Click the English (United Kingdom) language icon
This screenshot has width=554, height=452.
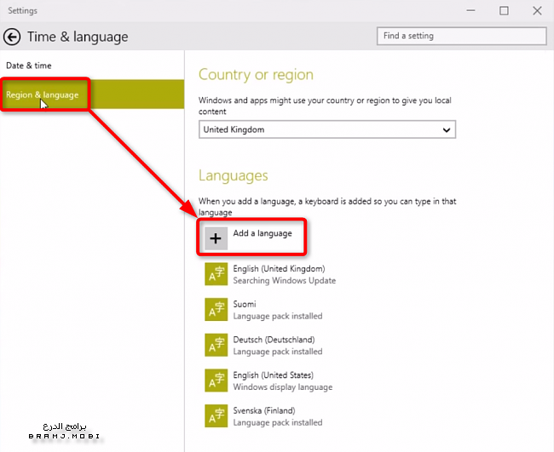(x=216, y=274)
